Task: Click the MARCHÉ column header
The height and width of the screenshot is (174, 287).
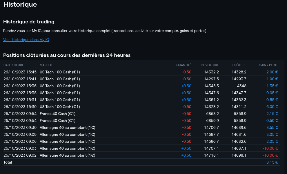Action: click(x=46, y=65)
